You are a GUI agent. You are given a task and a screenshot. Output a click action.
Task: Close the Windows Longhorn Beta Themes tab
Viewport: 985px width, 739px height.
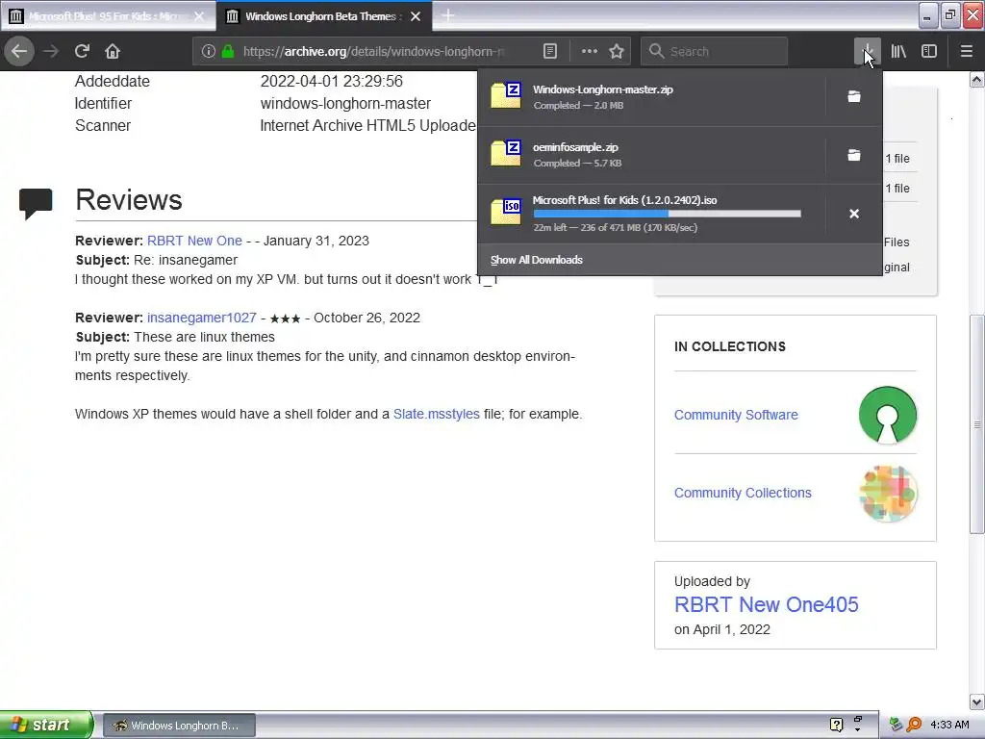(x=416, y=16)
